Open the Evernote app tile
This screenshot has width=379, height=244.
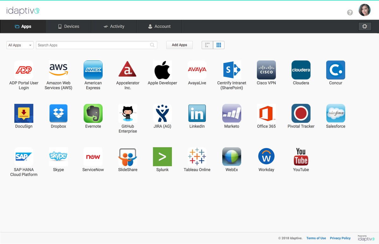(93, 113)
